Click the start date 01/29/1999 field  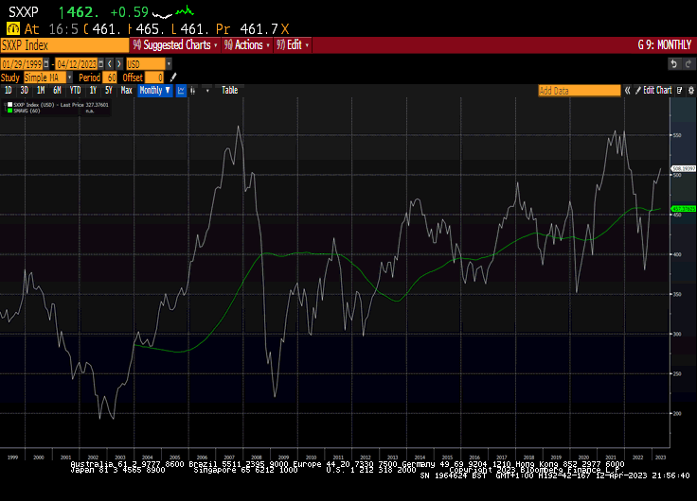(x=22, y=64)
